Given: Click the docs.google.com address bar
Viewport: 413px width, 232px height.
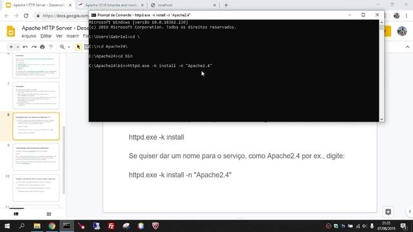Looking at the screenshot, I should click(x=65, y=15).
